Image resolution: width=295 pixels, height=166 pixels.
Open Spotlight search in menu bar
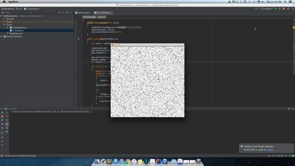pyautogui.click(x=285, y=2)
